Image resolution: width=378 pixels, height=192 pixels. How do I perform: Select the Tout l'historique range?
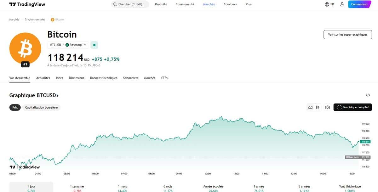(351, 188)
